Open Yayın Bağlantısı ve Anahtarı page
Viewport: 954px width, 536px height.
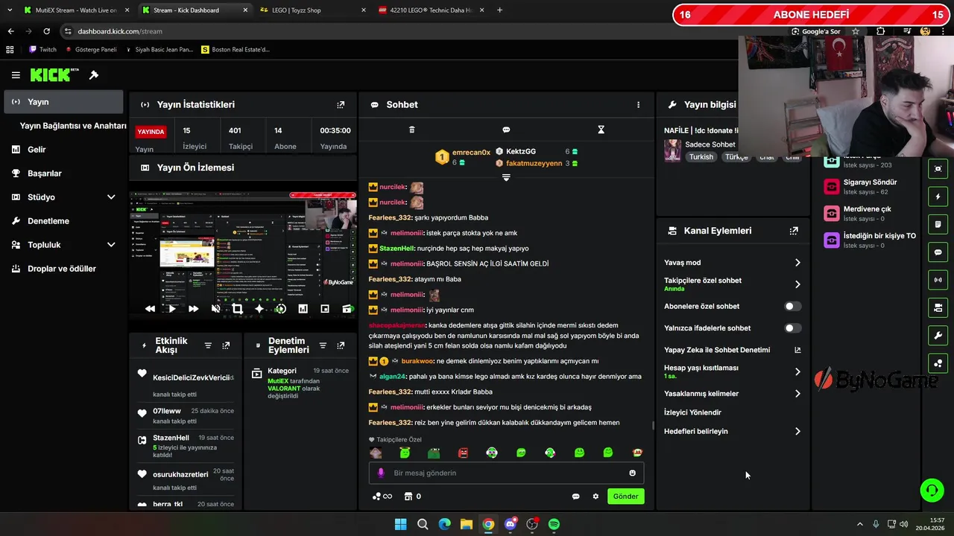72,126
